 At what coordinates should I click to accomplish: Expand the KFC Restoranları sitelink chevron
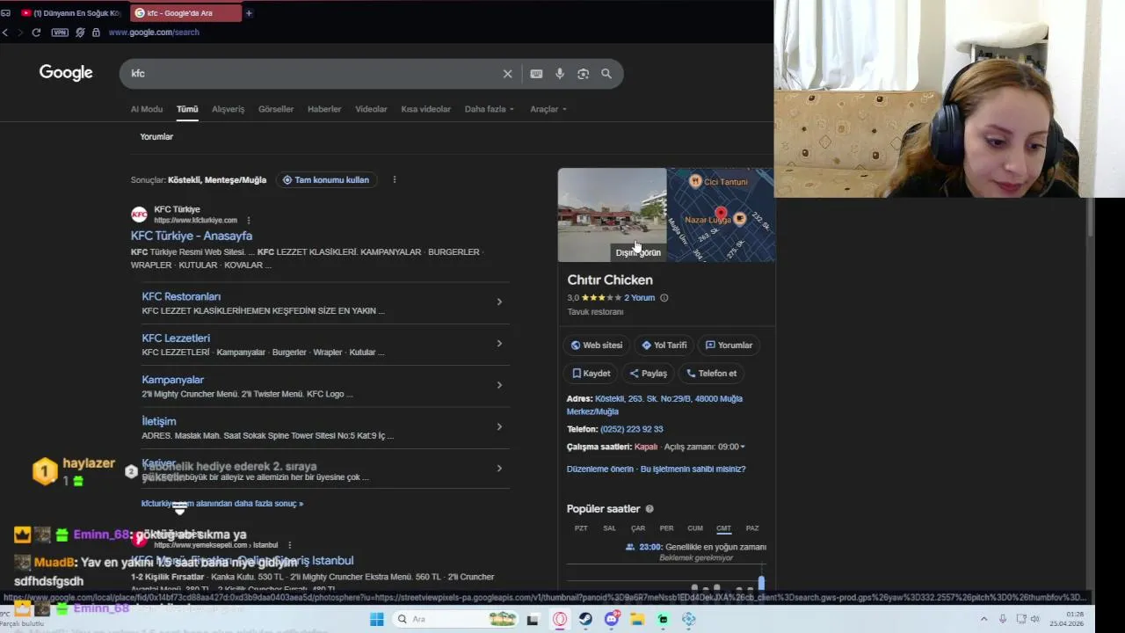click(x=499, y=302)
